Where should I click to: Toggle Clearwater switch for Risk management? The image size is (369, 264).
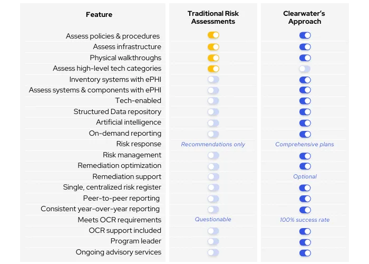pyautogui.click(x=305, y=155)
